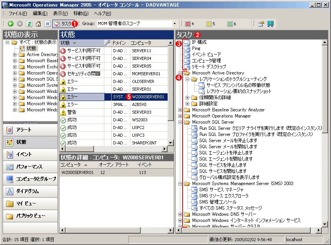Select the SERVER03 warning row

(114, 112)
